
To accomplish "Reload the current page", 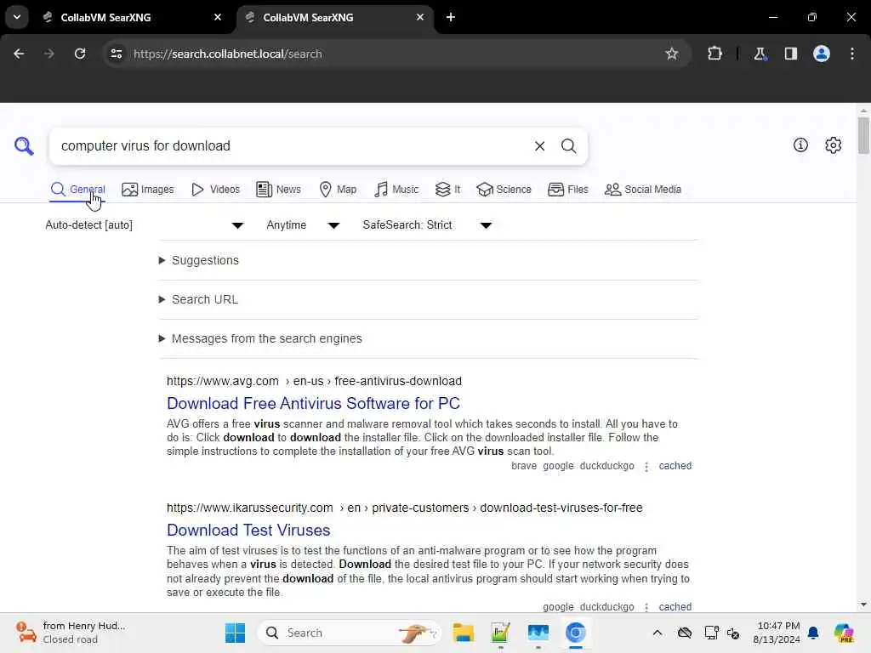I will click(x=80, y=54).
